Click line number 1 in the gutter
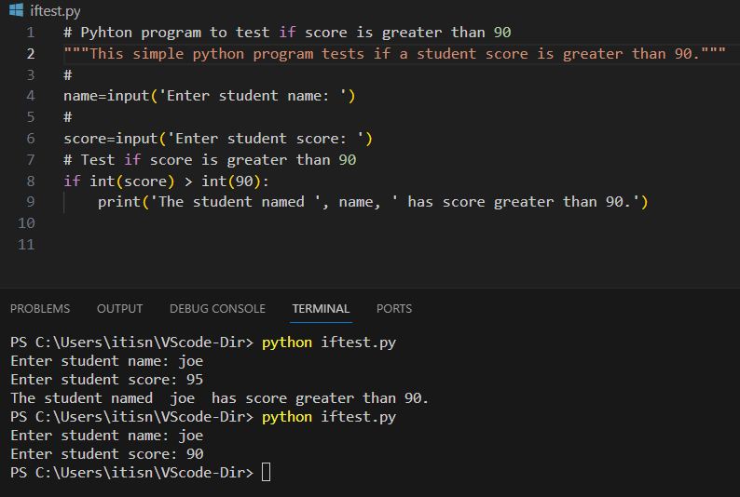 [x=31, y=33]
